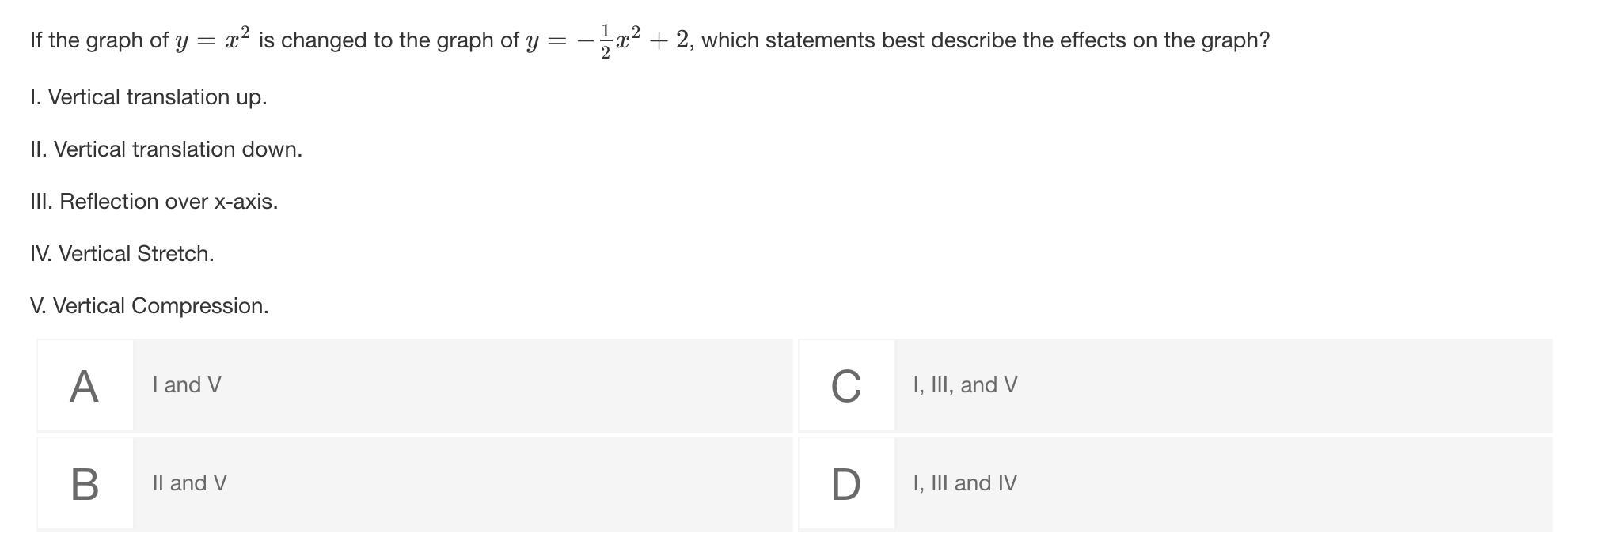Click the "I and V" answer text
This screenshot has width=1618, height=560.
(187, 385)
